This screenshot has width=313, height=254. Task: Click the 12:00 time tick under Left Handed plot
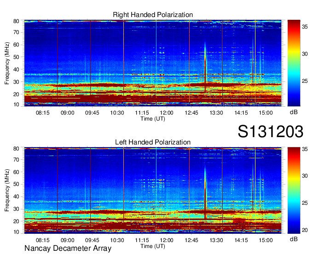tap(167, 240)
